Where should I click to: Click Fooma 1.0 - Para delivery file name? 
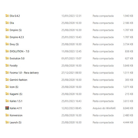click(x=24, y=73)
